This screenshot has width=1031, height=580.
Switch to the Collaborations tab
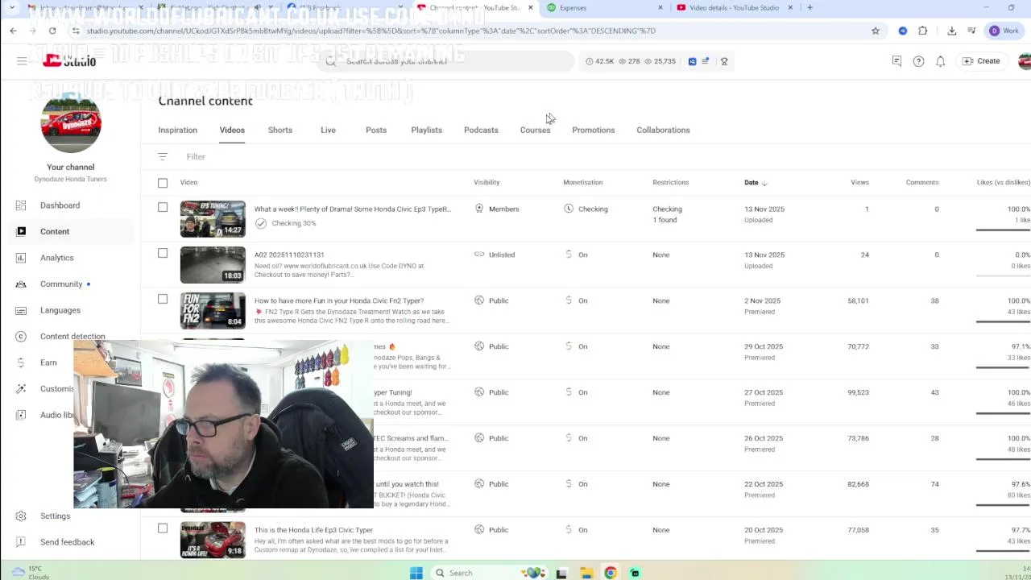click(x=663, y=130)
